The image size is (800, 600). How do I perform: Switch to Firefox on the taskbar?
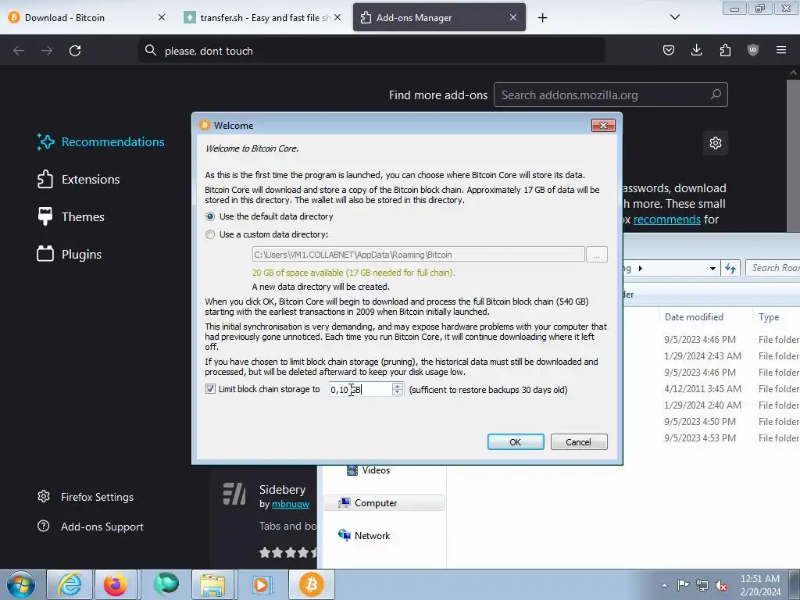coord(116,584)
